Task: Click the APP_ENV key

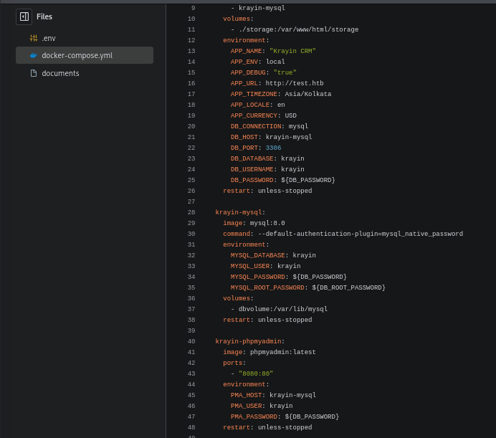Action: pyautogui.click(x=244, y=62)
